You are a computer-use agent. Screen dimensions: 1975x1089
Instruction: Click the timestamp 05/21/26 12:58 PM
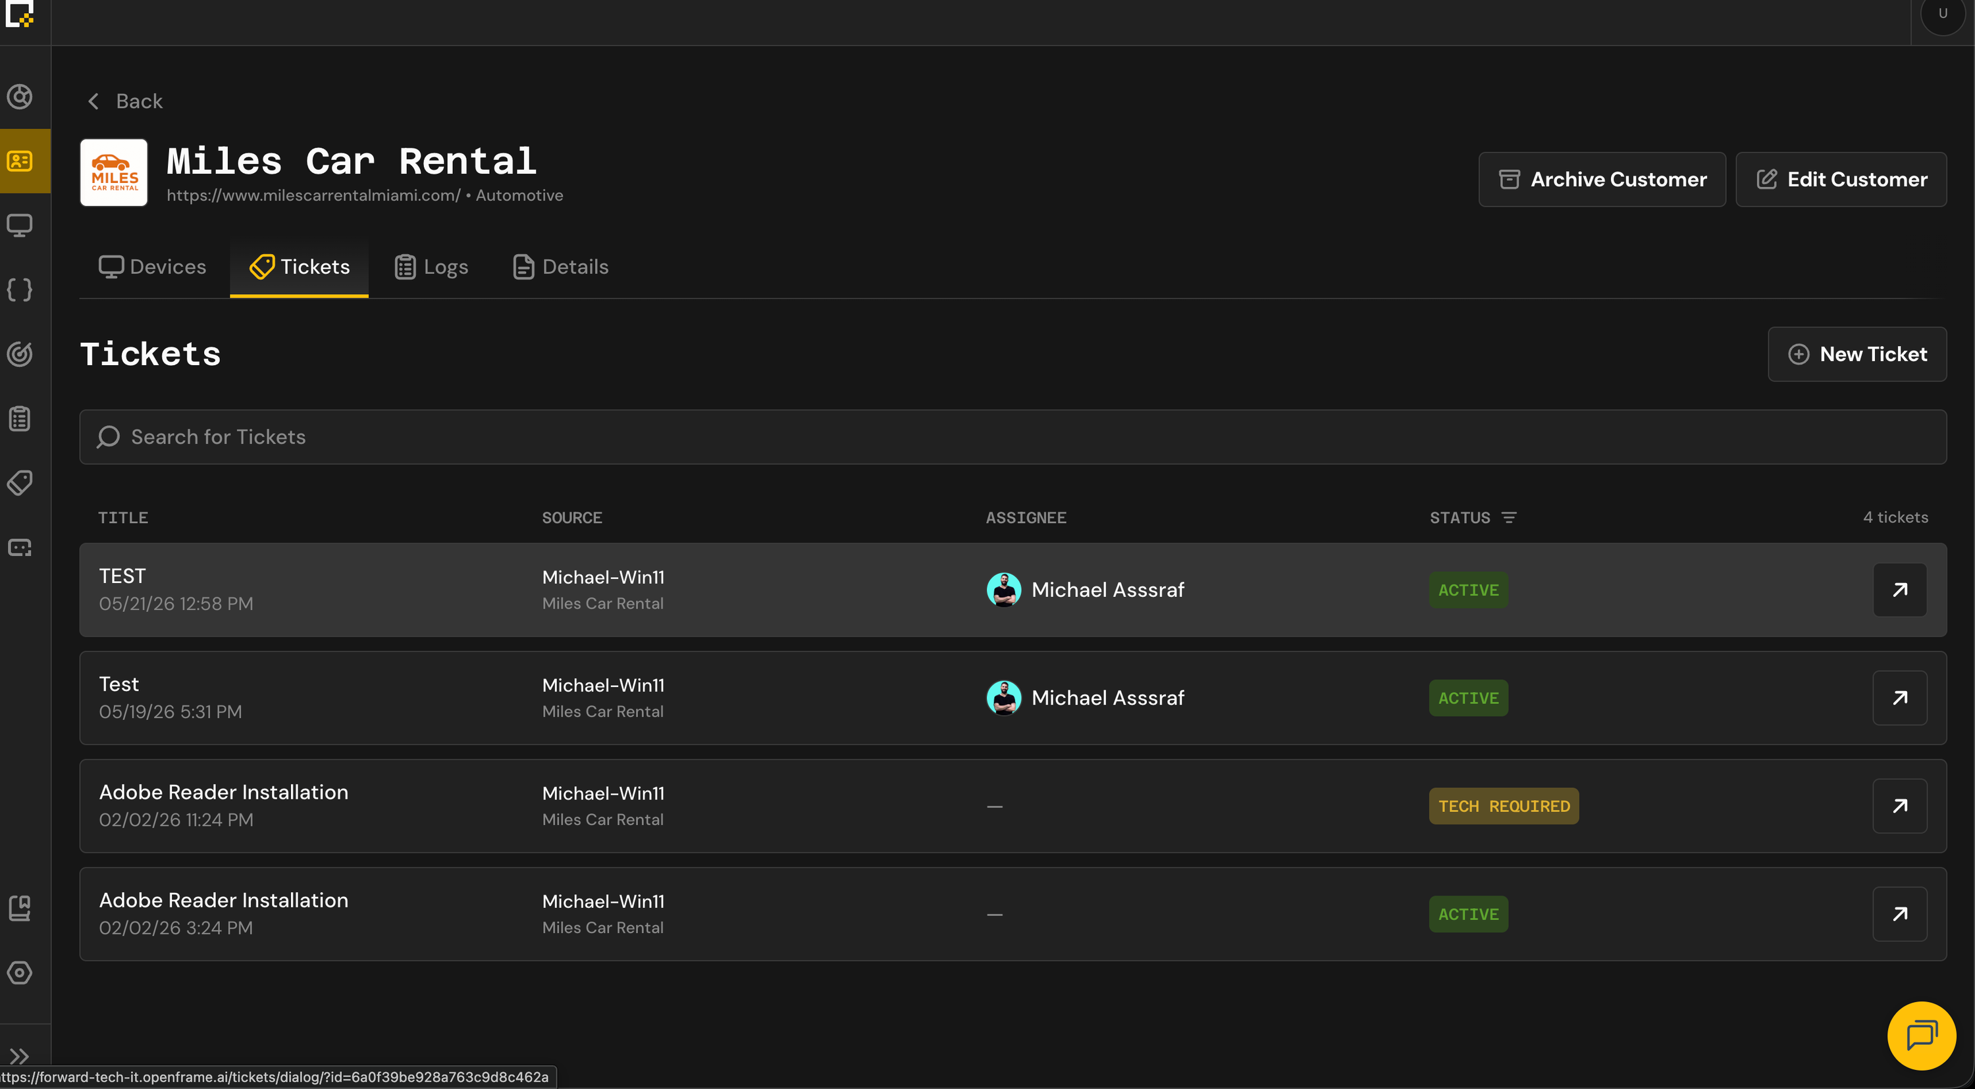176,604
